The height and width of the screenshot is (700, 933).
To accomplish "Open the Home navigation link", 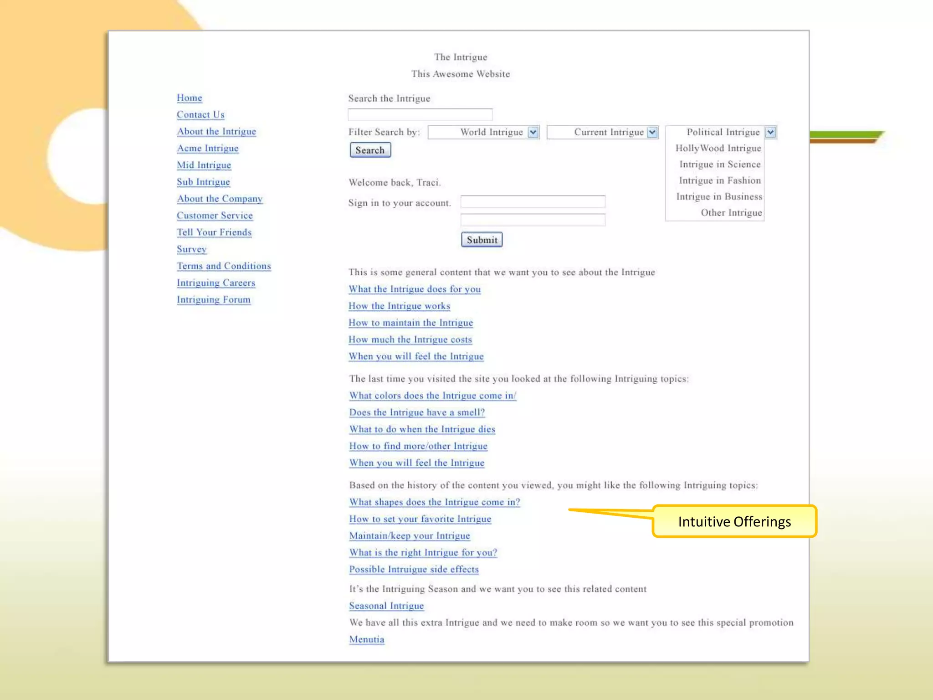I will click(190, 98).
